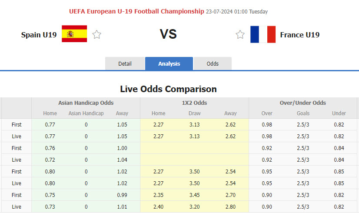Click the match date 23-07-2024 text
The image size is (359, 213).
219,12
